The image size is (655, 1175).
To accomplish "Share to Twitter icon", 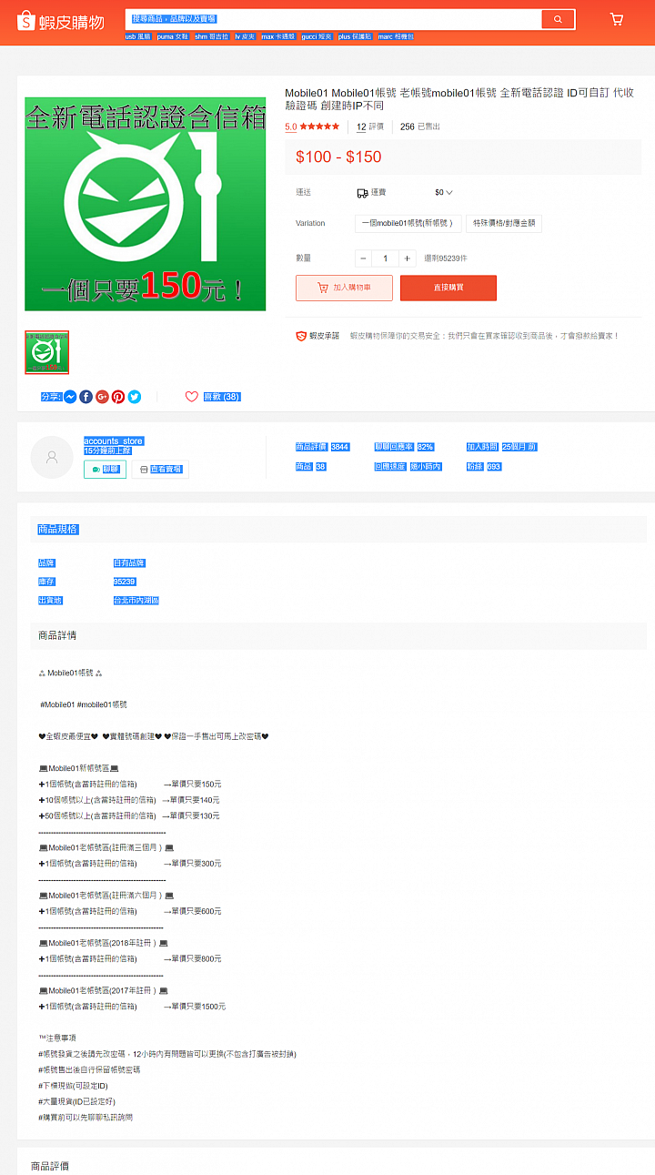I will [135, 397].
